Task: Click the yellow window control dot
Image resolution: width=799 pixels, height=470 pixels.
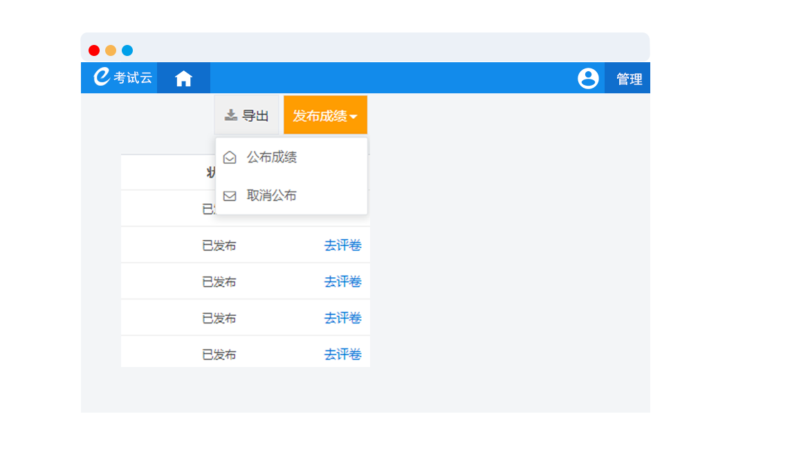Action: [111, 50]
